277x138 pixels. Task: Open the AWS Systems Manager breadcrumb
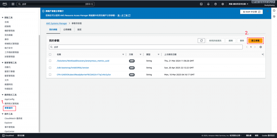(x=57, y=23)
